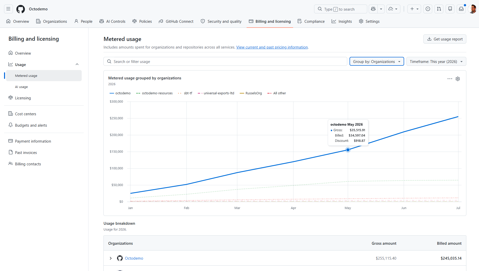This screenshot has width=479, height=271.
Task: Click the Licensing scales icon
Action: tap(11, 98)
